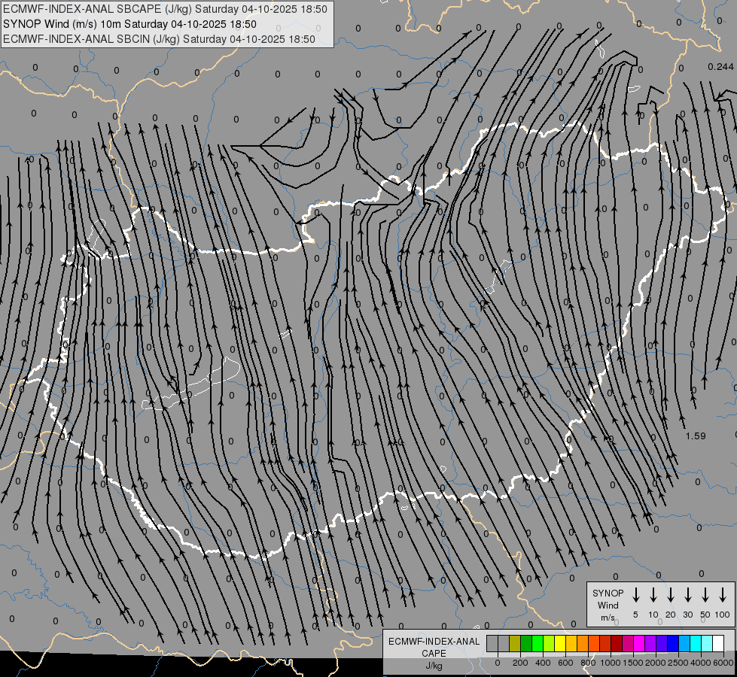Click the sky blue swatch right of 2500 tick
The width and height of the screenshot is (737, 677).
[x=685, y=643]
